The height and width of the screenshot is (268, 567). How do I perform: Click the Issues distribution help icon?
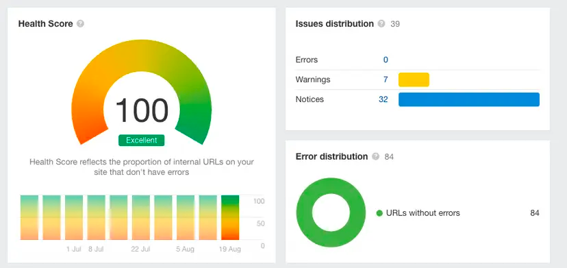[x=381, y=24]
